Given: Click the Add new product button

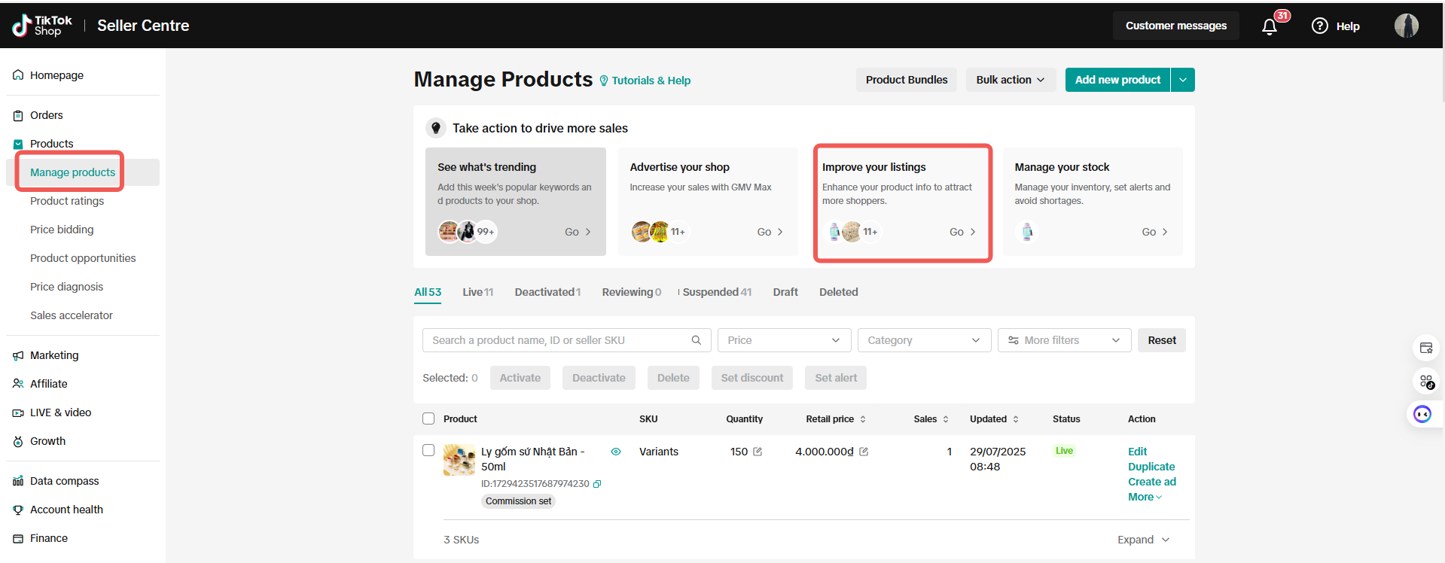Looking at the screenshot, I should click(x=1117, y=80).
